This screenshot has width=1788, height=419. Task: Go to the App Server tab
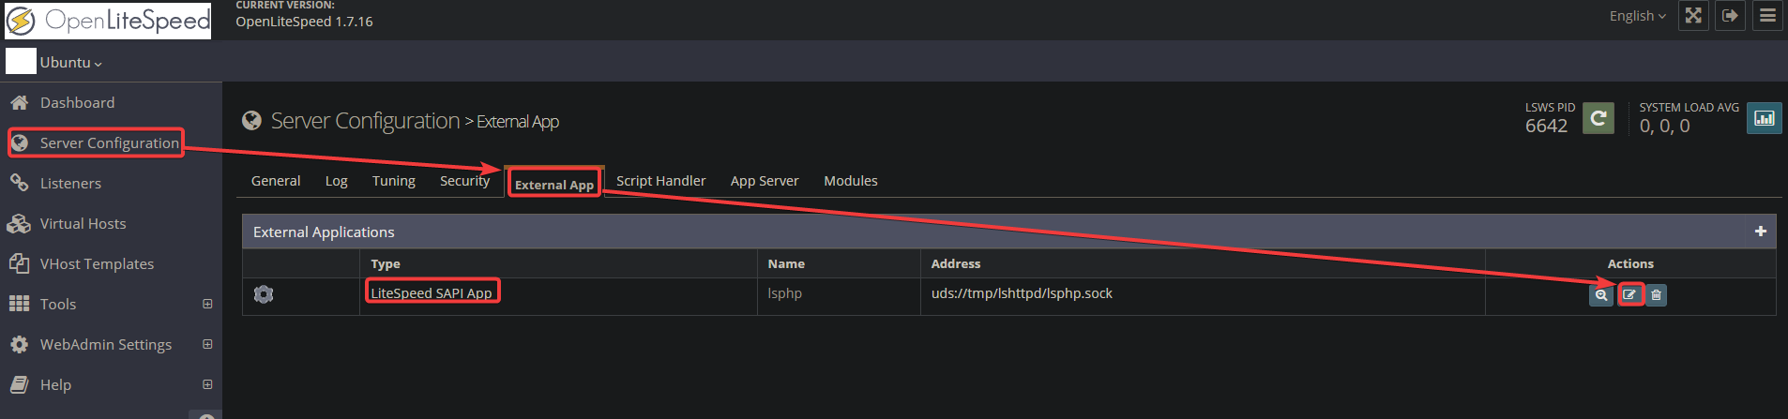pyautogui.click(x=765, y=181)
